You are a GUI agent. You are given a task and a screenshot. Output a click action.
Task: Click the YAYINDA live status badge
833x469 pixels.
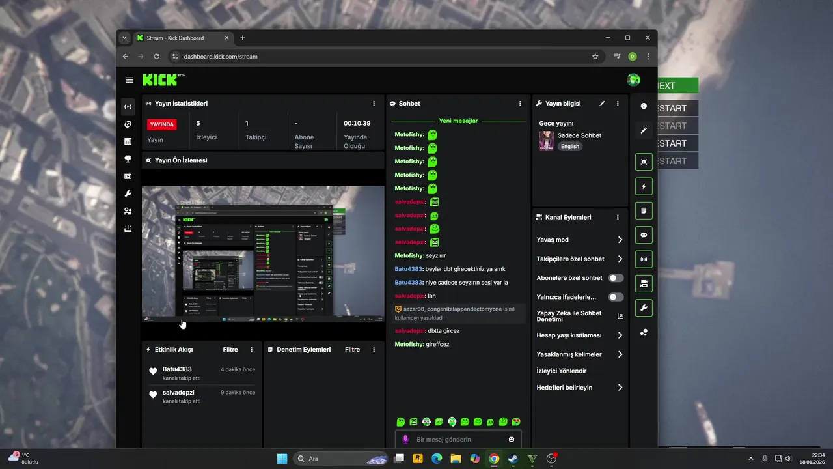pyautogui.click(x=162, y=124)
